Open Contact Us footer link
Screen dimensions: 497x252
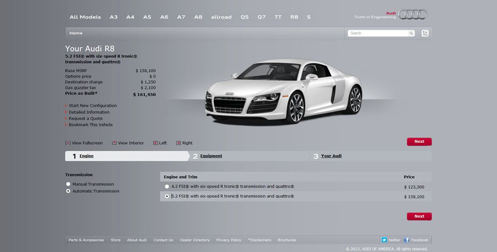click(163, 240)
